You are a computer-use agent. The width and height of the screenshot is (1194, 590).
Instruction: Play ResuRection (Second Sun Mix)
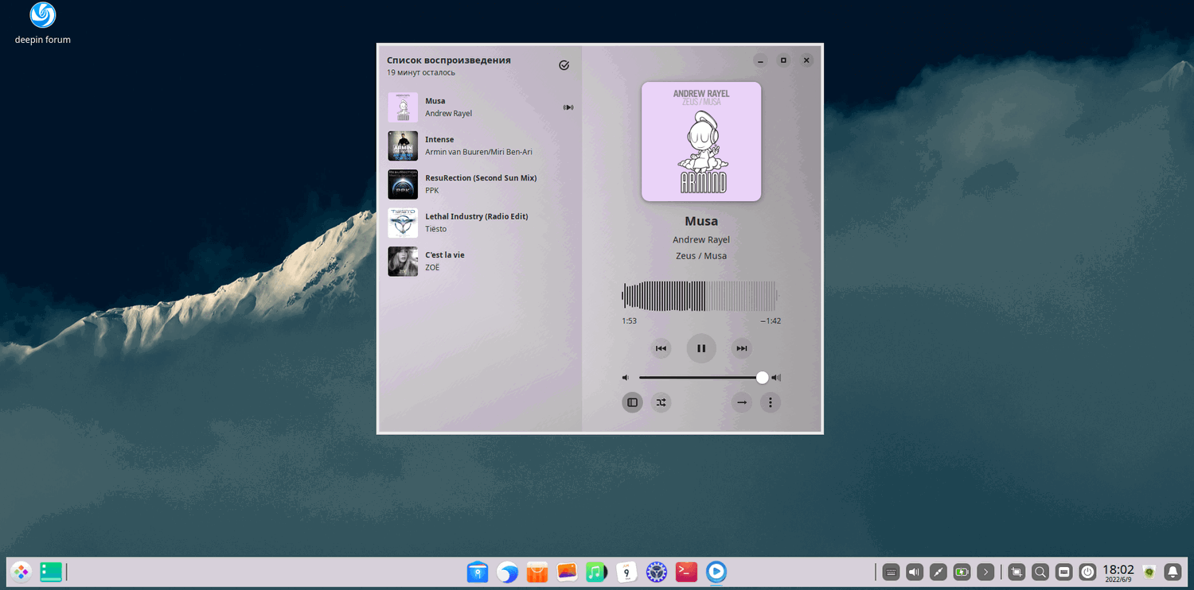tap(480, 184)
